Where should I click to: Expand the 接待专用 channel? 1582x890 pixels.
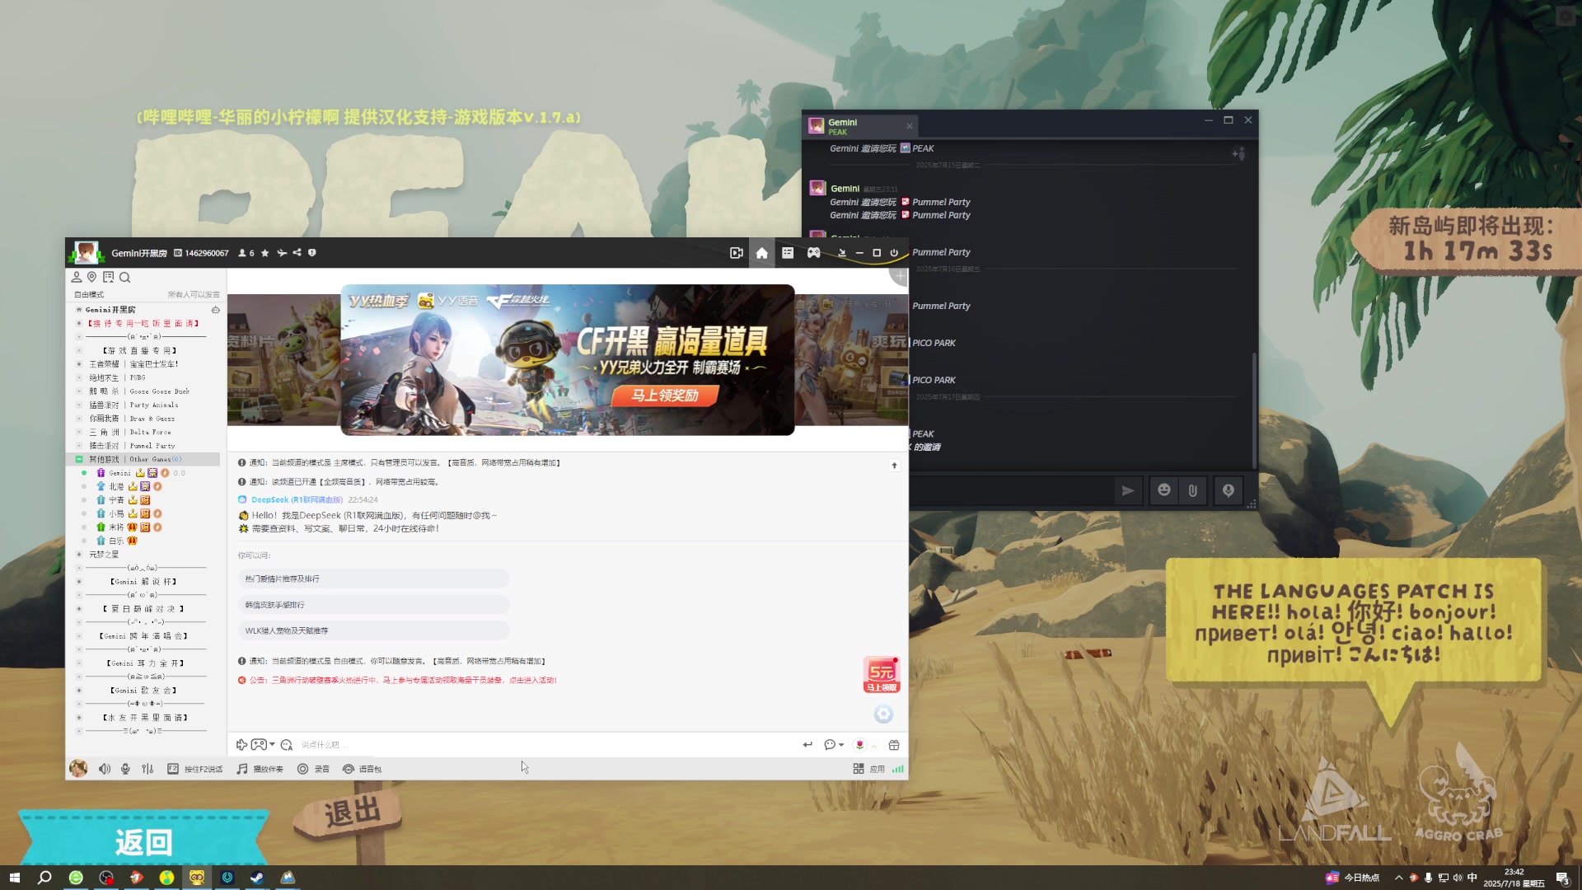(79, 324)
